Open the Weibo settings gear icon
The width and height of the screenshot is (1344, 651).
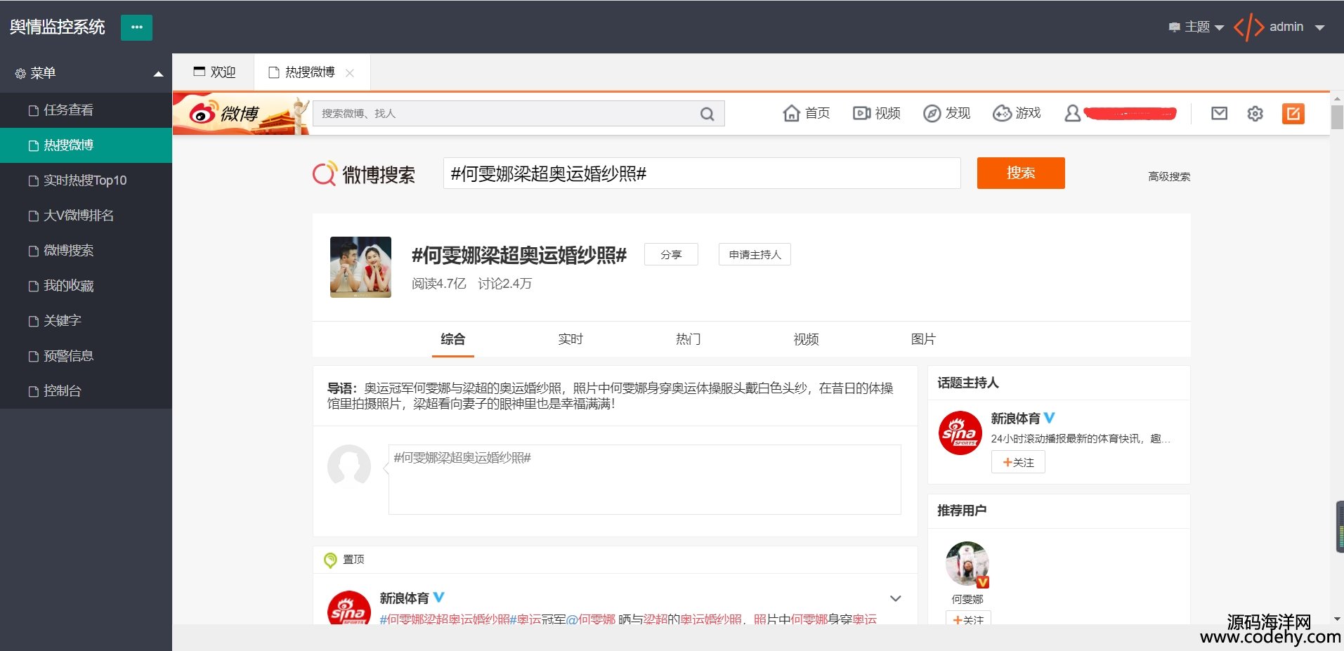(1255, 113)
